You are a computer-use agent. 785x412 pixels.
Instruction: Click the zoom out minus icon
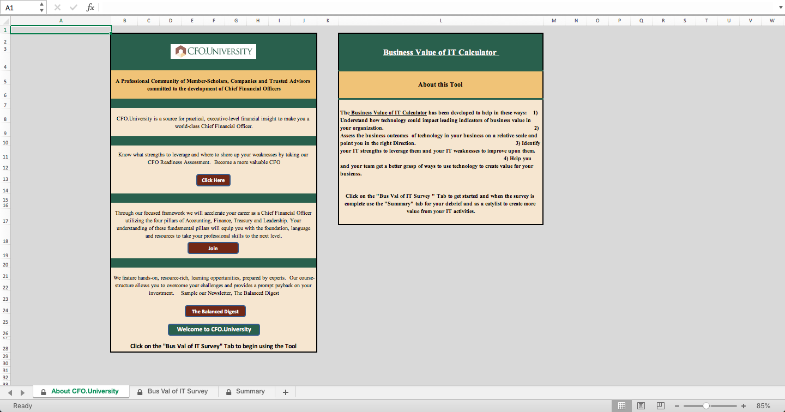click(x=677, y=406)
